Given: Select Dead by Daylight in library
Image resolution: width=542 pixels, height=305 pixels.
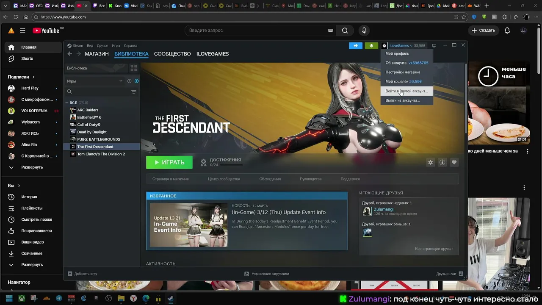Looking at the screenshot, I should 102,132.
